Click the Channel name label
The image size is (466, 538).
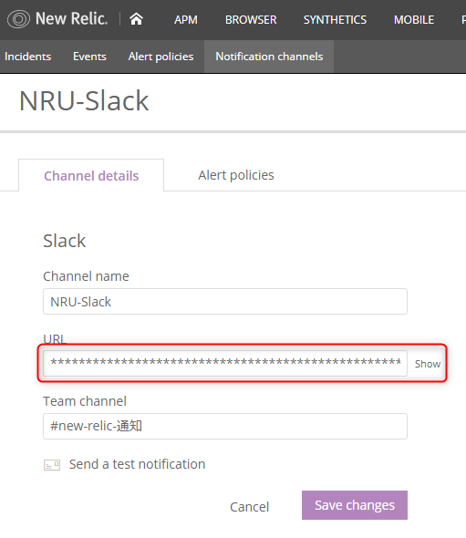coord(86,276)
